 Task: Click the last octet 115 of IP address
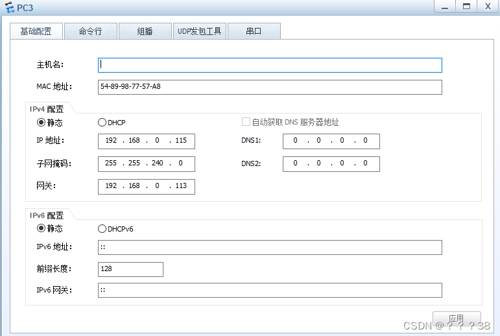pyautogui.click(x=181, y=140)
